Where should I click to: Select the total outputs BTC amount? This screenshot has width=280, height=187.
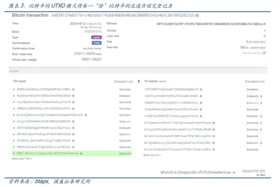click(x=255, y=81)
